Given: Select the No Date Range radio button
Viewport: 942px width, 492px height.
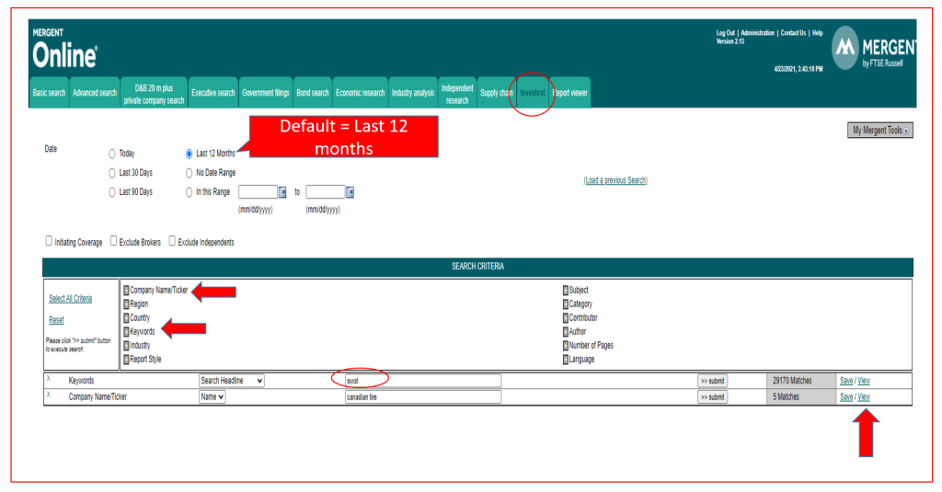Looking at the screenshot, I should point(190,173).
